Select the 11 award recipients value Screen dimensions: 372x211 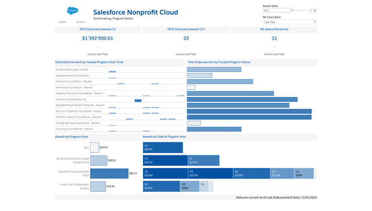click(x=274, y=38)
